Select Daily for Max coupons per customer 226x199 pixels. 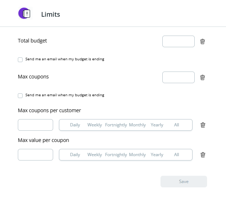[x=75, y=125]
